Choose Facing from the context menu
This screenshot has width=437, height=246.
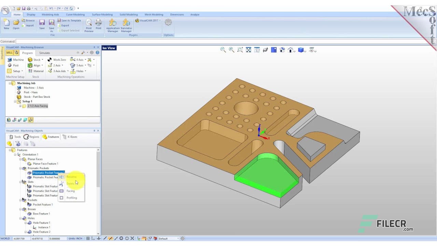pos(70,191)
